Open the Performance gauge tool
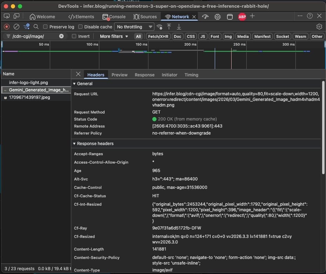Screen dimensions: 326x274 pyautogui.click(x=205, y=16)
